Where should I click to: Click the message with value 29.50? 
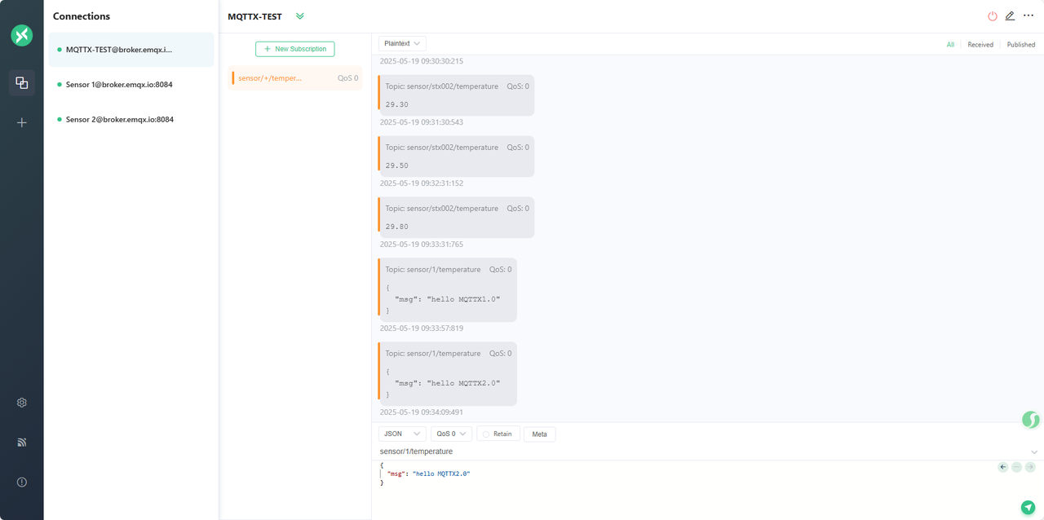click(x=456, y=156)
